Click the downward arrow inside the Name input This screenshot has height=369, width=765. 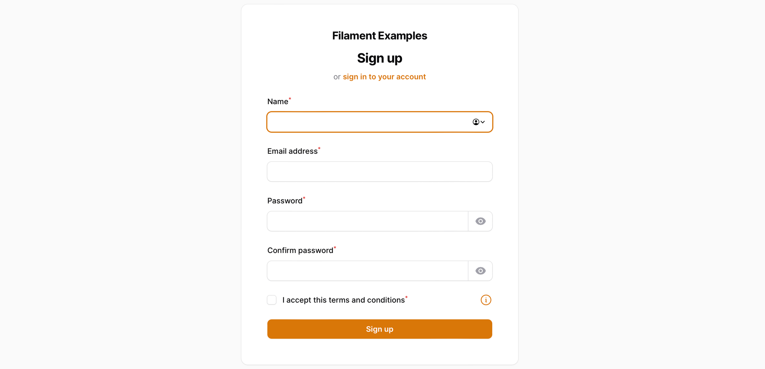tap(482, 122)
